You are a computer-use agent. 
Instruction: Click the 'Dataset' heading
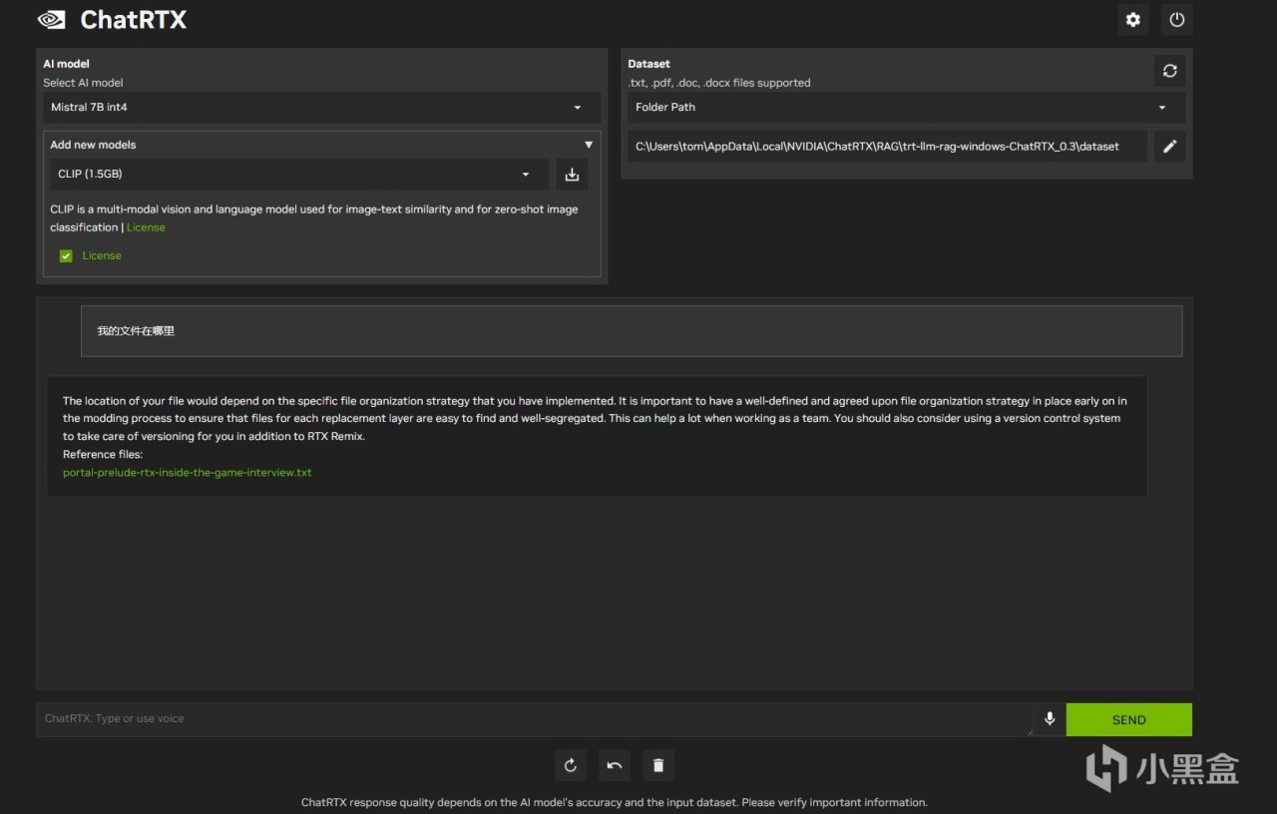point(648,64)
